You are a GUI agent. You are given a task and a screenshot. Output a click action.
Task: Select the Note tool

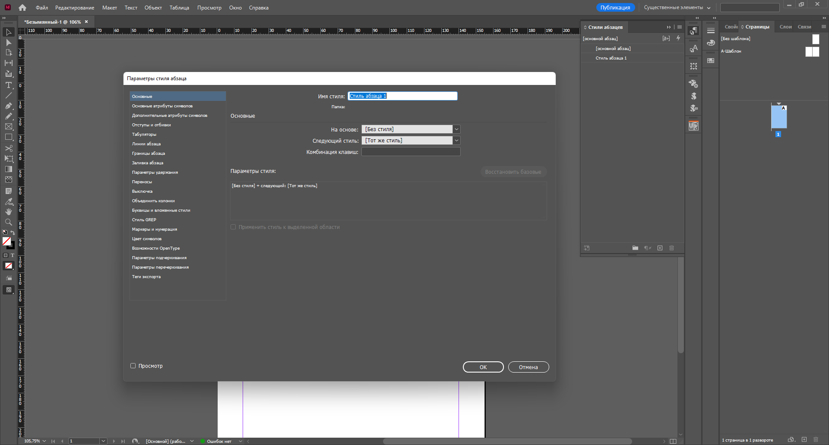(x=9, y=191)
